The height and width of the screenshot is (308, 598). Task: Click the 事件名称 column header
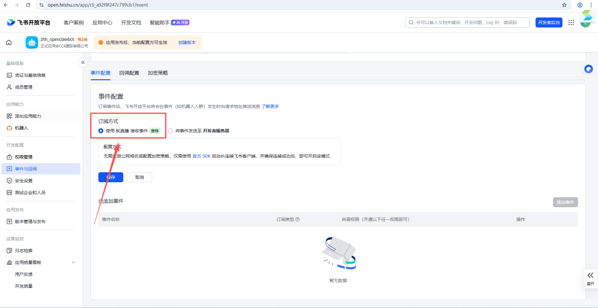coord(111,219)
